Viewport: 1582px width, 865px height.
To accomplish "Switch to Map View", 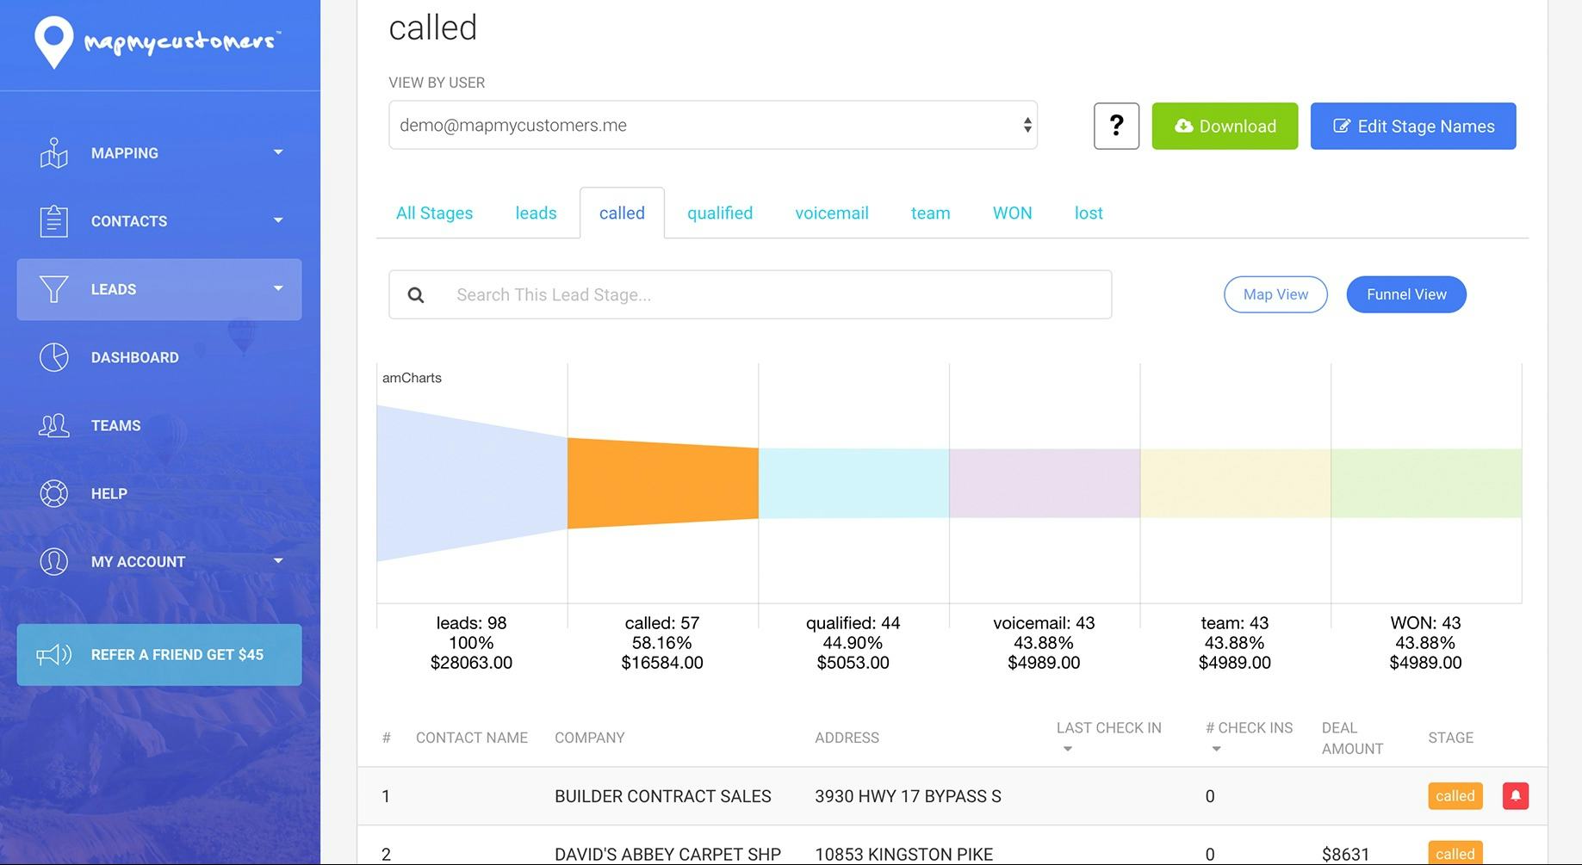I will pyautogui.click(x=1275, y=294).
